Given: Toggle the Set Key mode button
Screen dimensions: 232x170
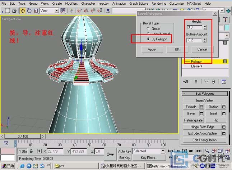Looking at the screenshot, I should (124, 158).
